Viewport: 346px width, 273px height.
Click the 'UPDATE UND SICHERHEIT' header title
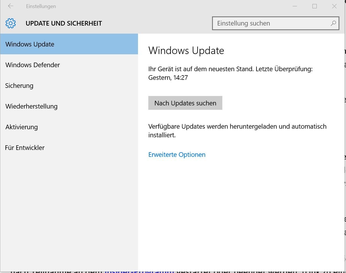click(x=64, y=24)
